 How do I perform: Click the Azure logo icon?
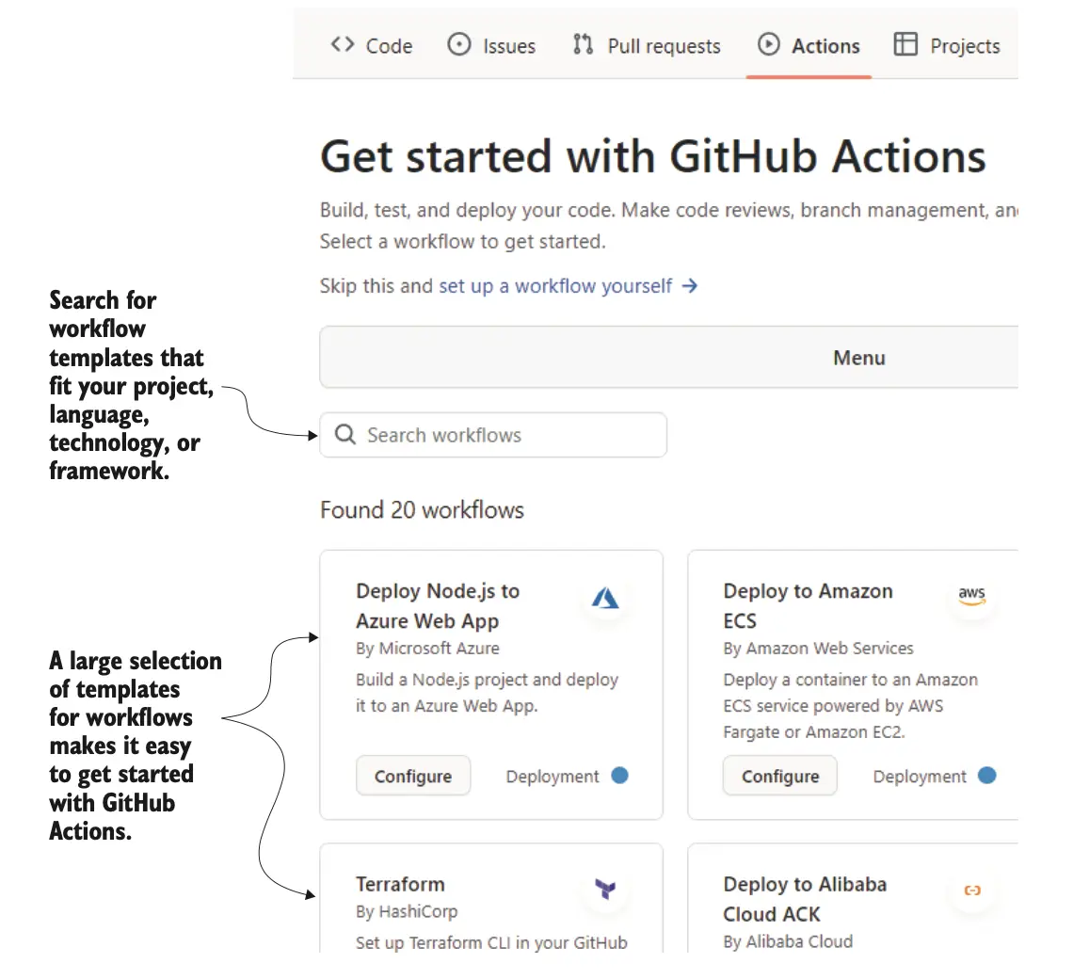coord(605,597)
